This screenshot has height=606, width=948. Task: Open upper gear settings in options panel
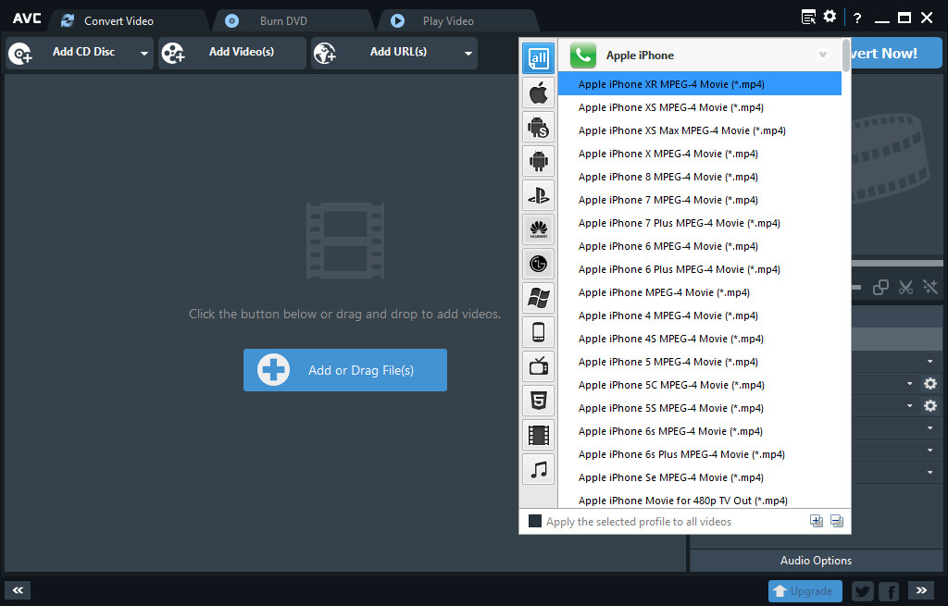click(x=929, y=384)
